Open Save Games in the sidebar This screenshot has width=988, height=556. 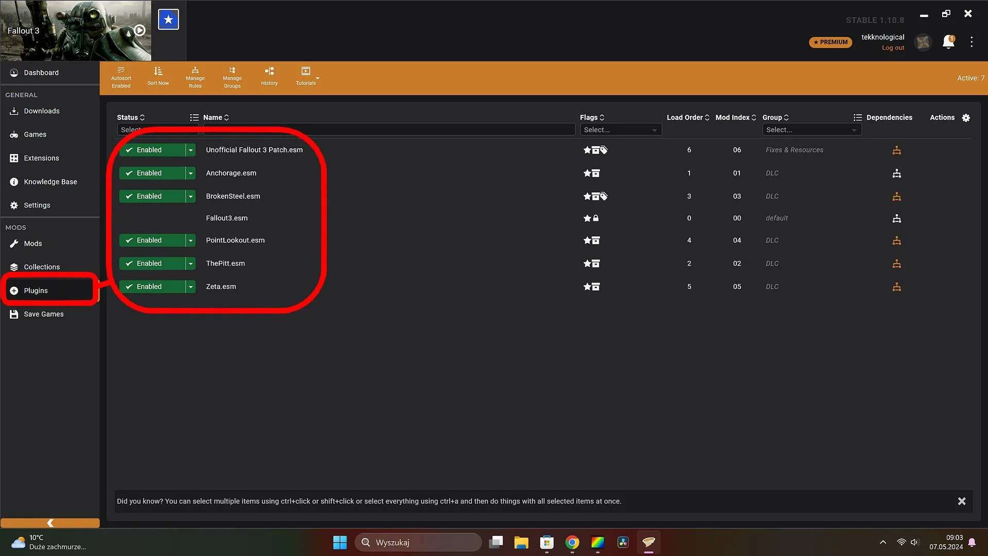(50, 314)
